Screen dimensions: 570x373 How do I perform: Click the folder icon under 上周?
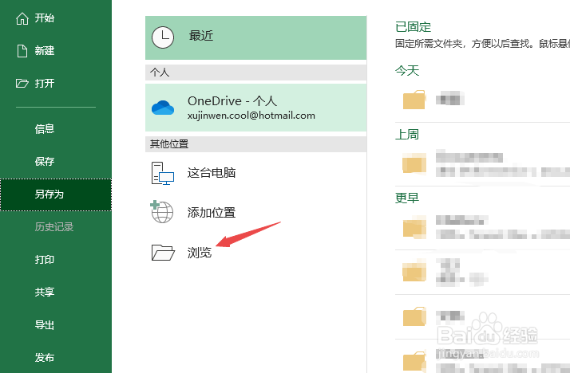[414, 163]
